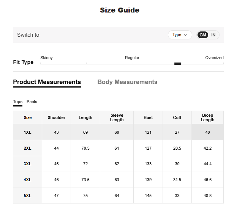Open the Type dropdown
234x205 pixels.
[x=180, y=35]
